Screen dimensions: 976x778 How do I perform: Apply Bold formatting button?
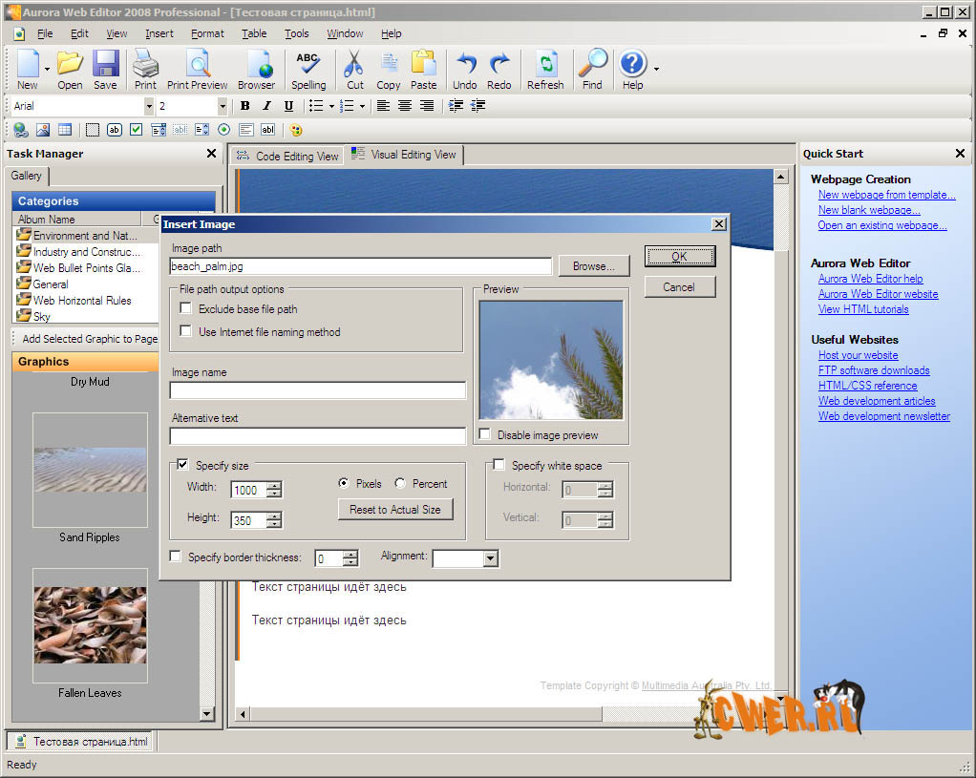point(245,106)
